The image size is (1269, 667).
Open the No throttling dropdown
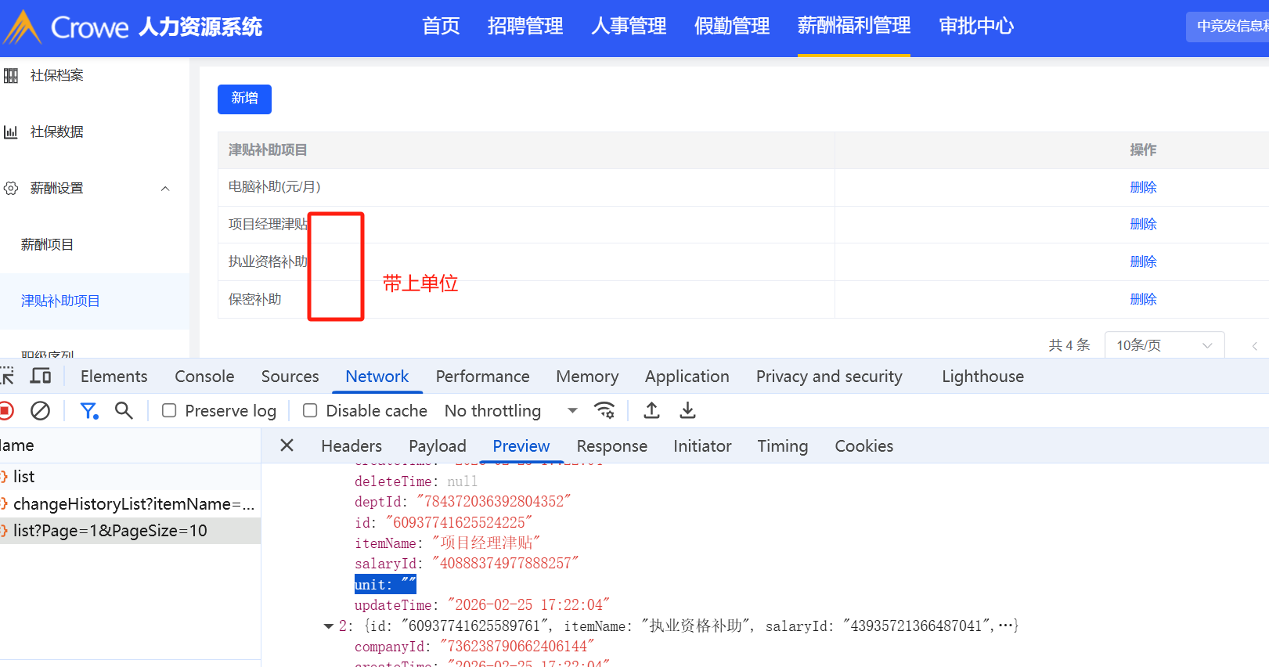[510, 411]
